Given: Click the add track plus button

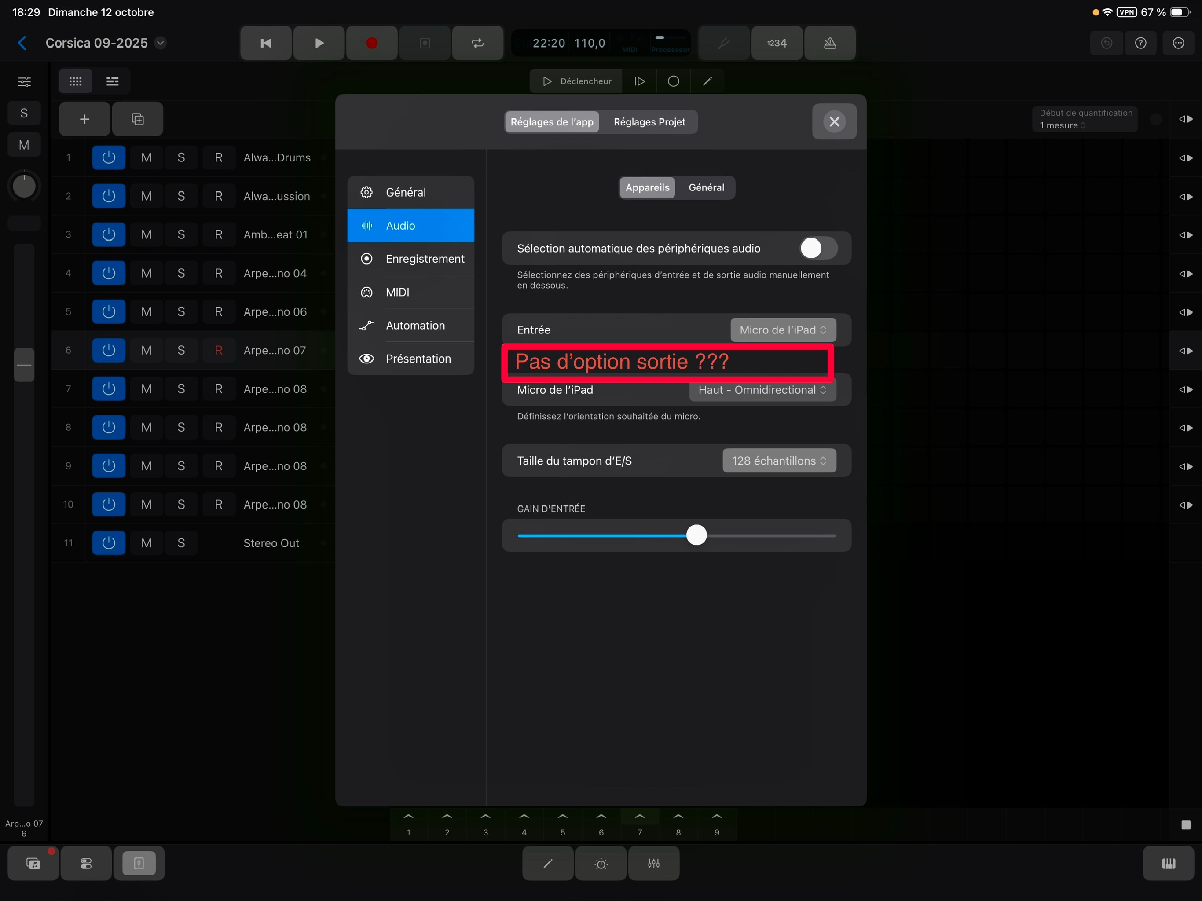Looking at the screenshot, I should click(84, 119).
